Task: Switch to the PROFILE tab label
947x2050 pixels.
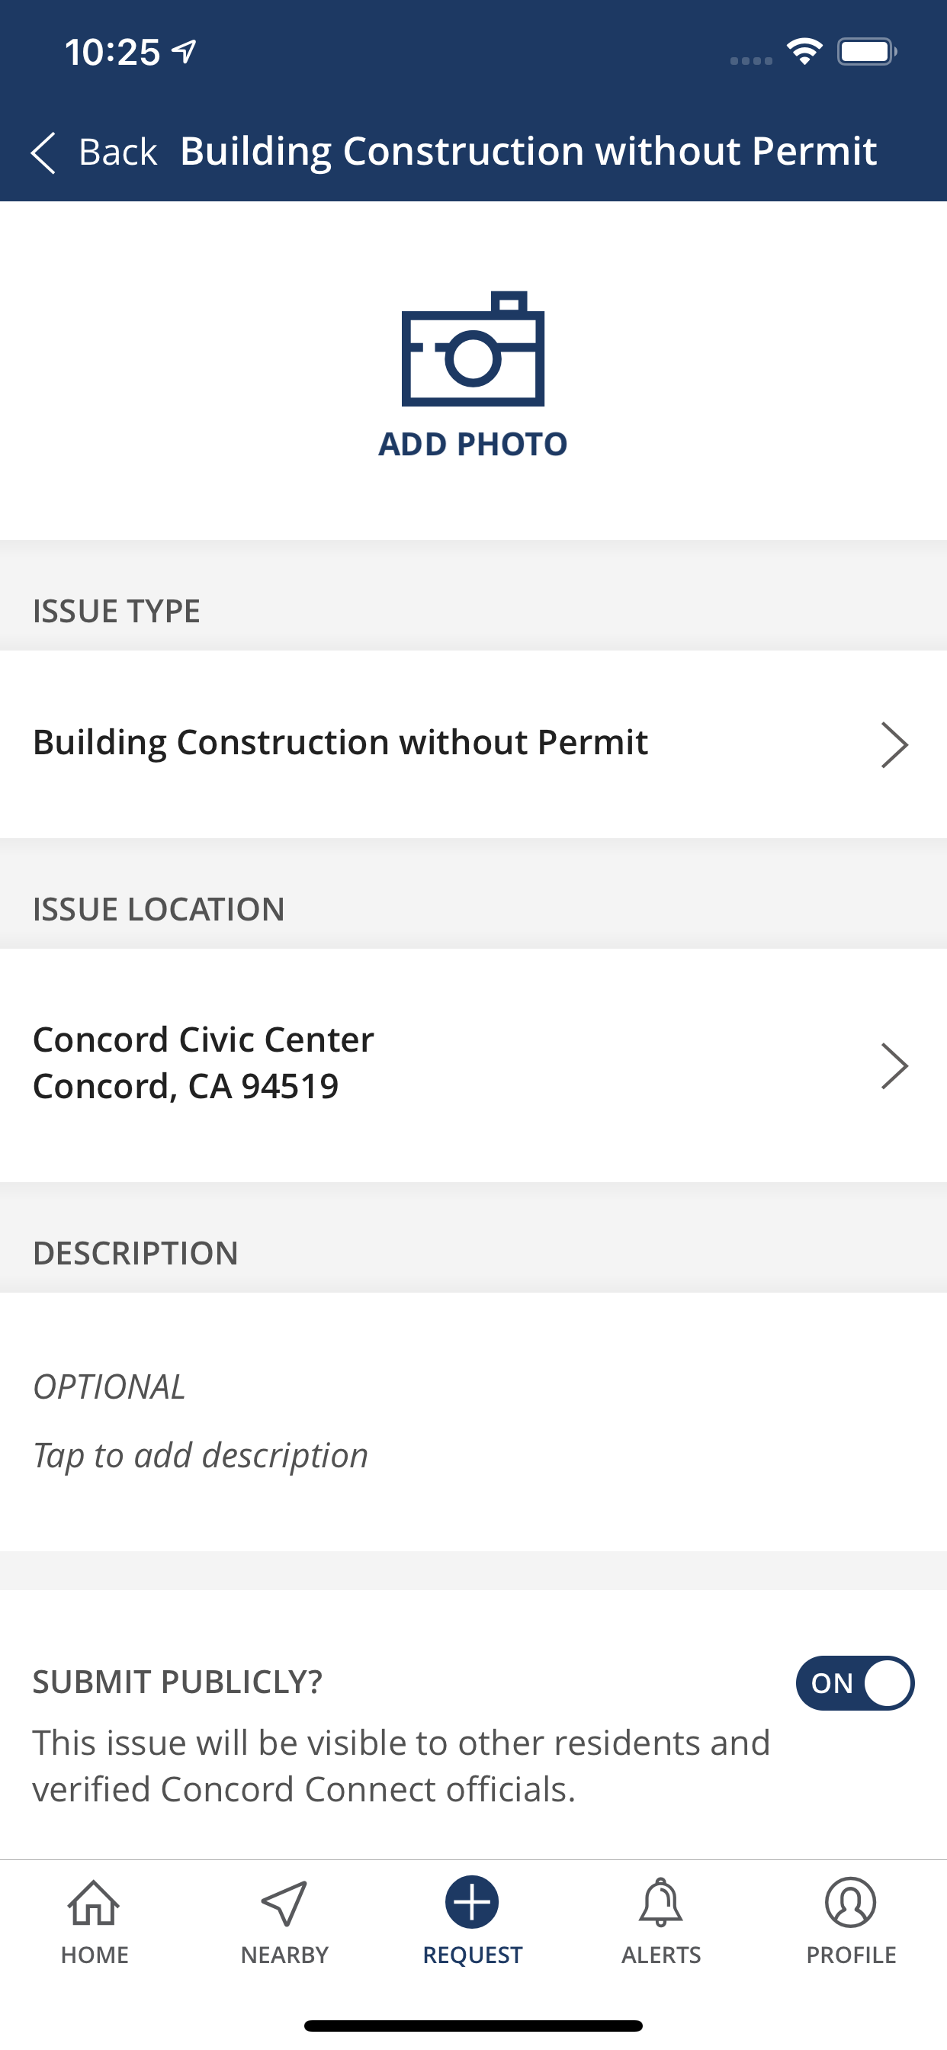Action: tap(851, 1955)
